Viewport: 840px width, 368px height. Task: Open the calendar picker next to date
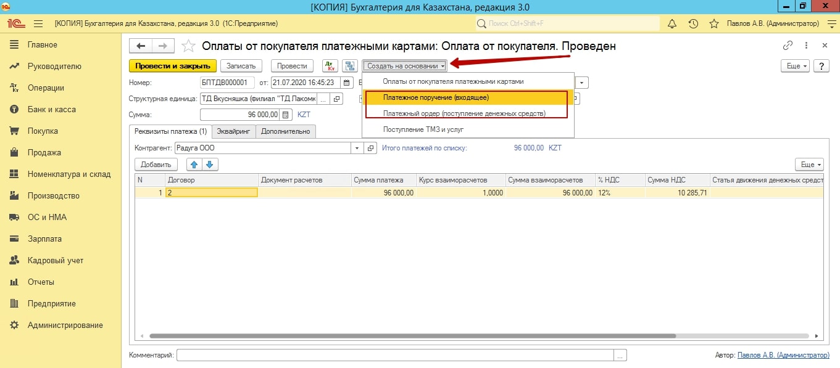pos(346,83)
